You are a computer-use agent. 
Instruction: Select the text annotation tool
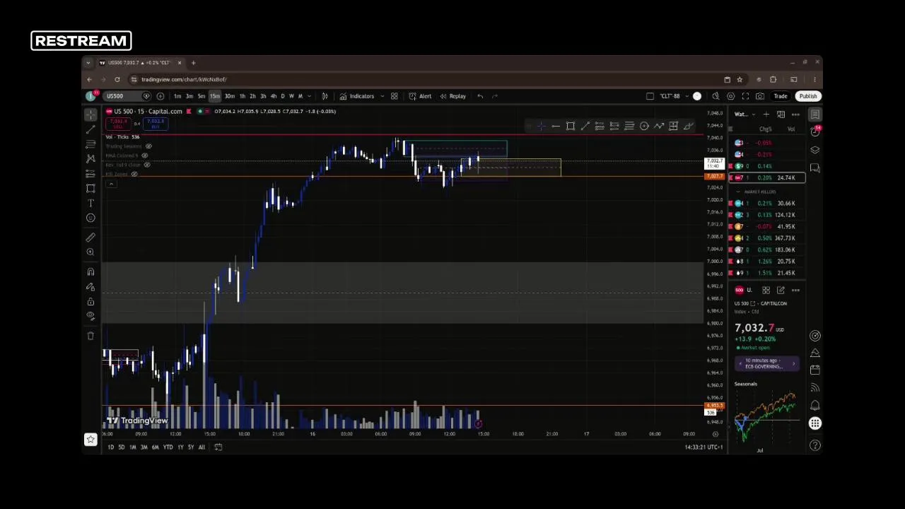[90, 203]
